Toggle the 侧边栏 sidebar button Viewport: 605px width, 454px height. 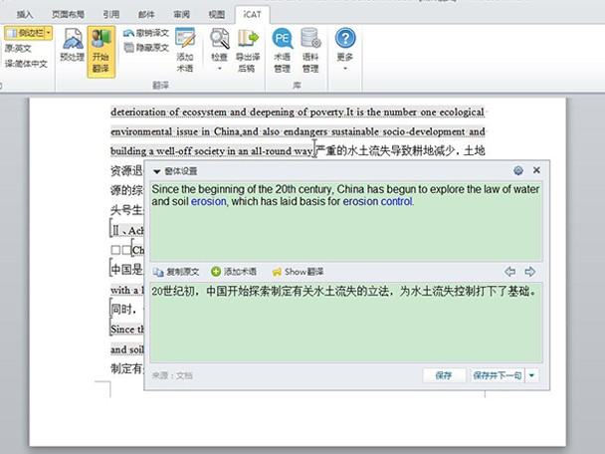[x=25, y=33]
